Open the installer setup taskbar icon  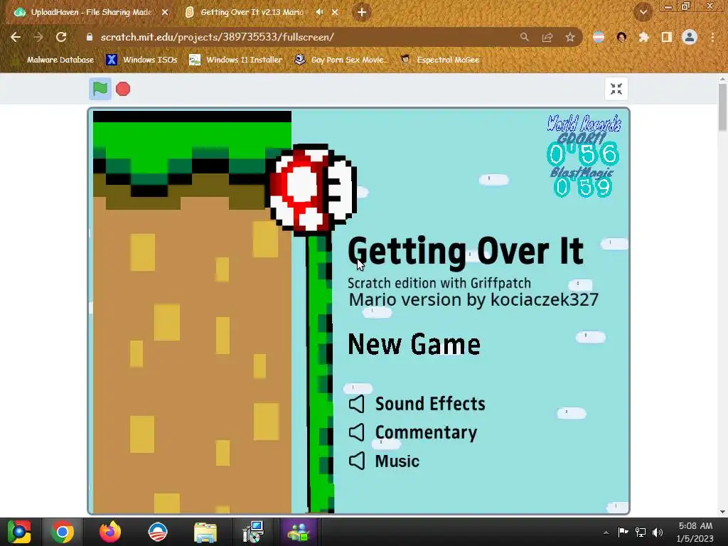pos(253,532)
